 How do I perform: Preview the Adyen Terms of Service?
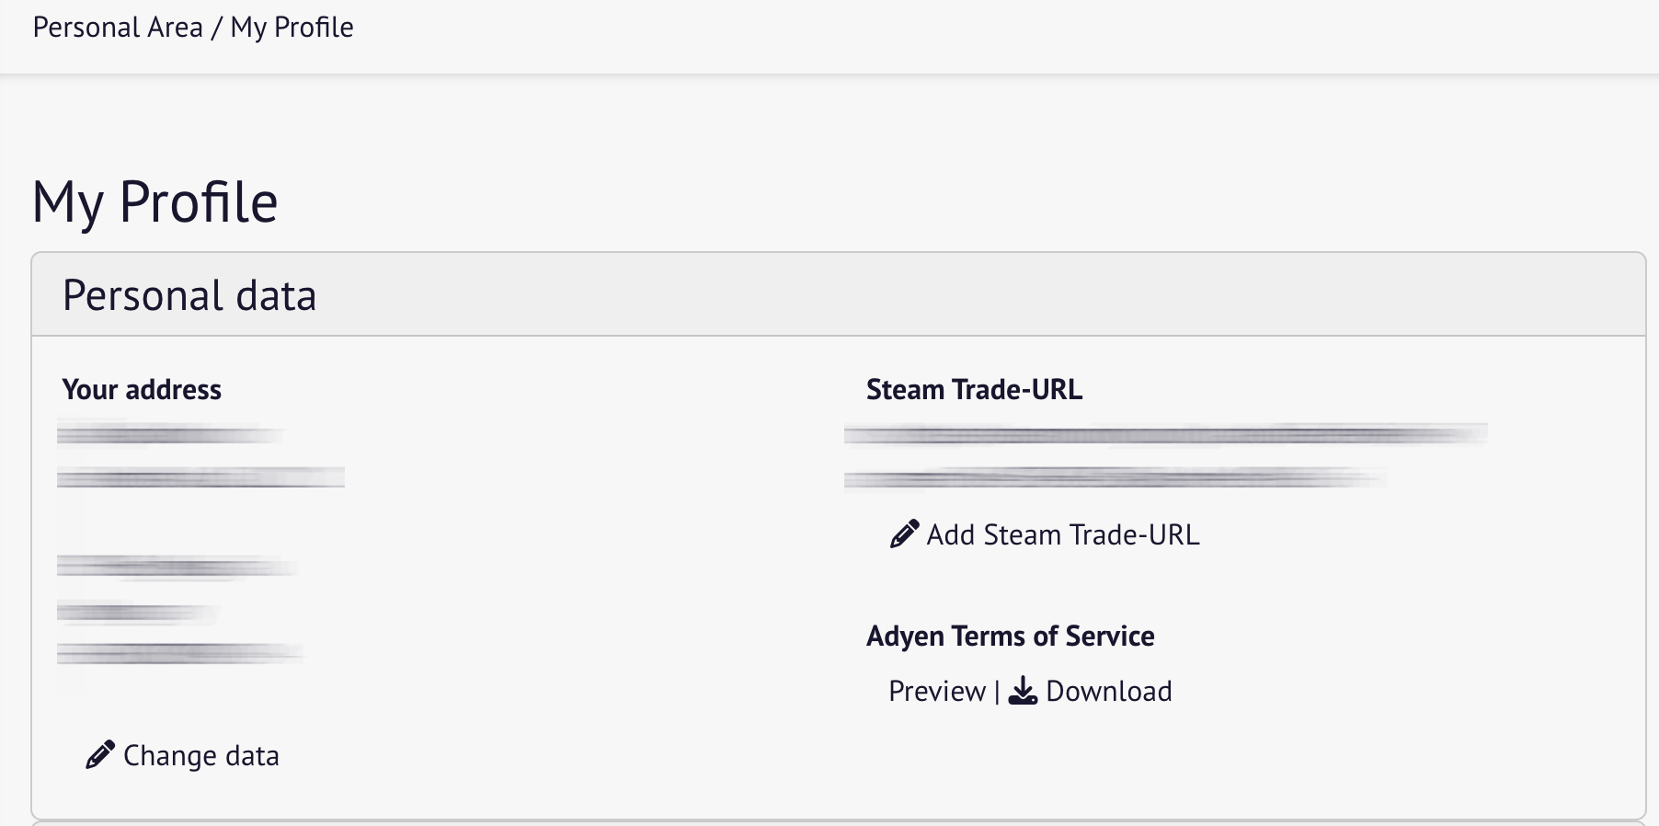[x=937, y=691]
